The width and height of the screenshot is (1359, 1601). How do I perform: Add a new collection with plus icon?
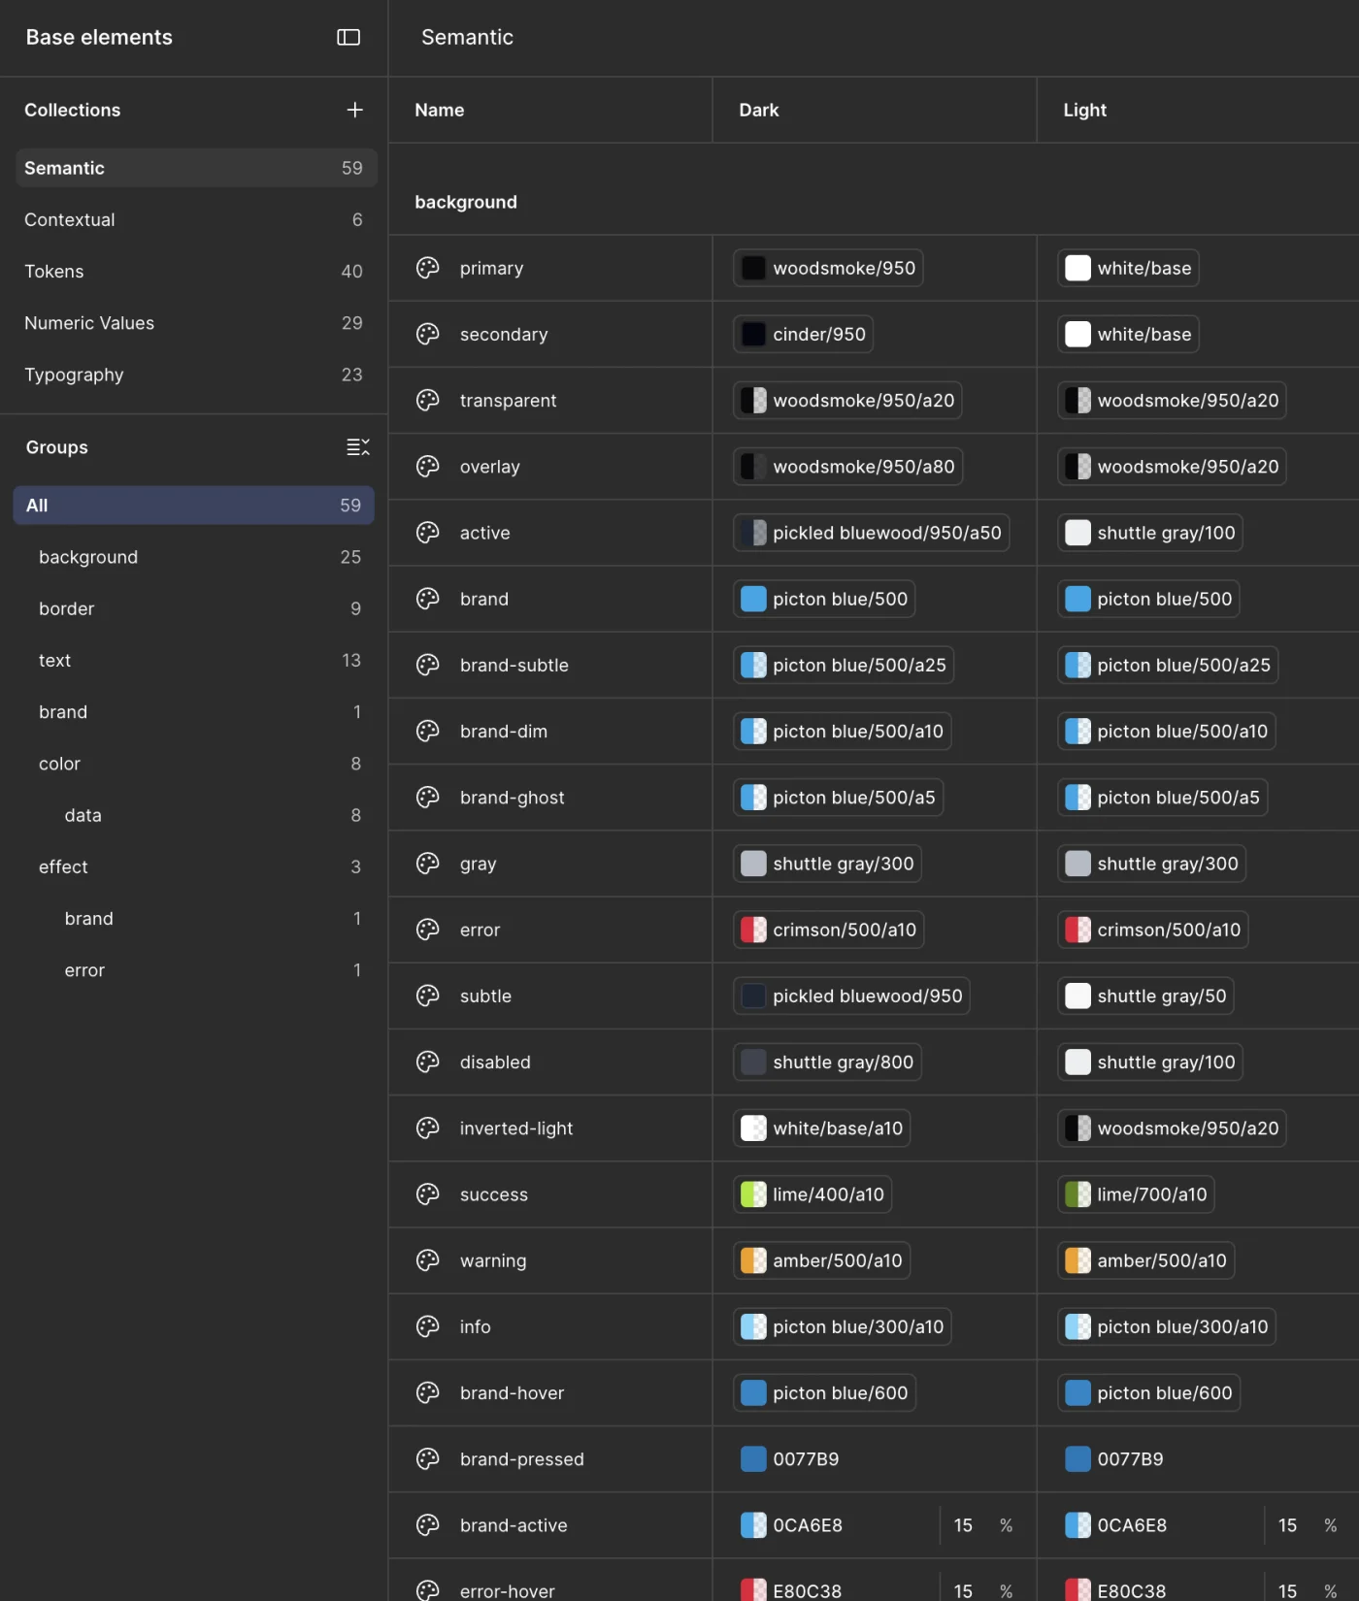pos(355,110)
